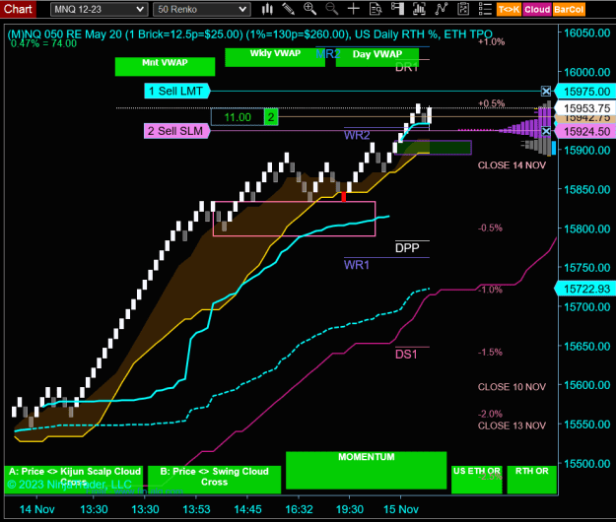The image size is (616, 522).
Task: Click the 15500.00 price axis label
Action: 587,464
